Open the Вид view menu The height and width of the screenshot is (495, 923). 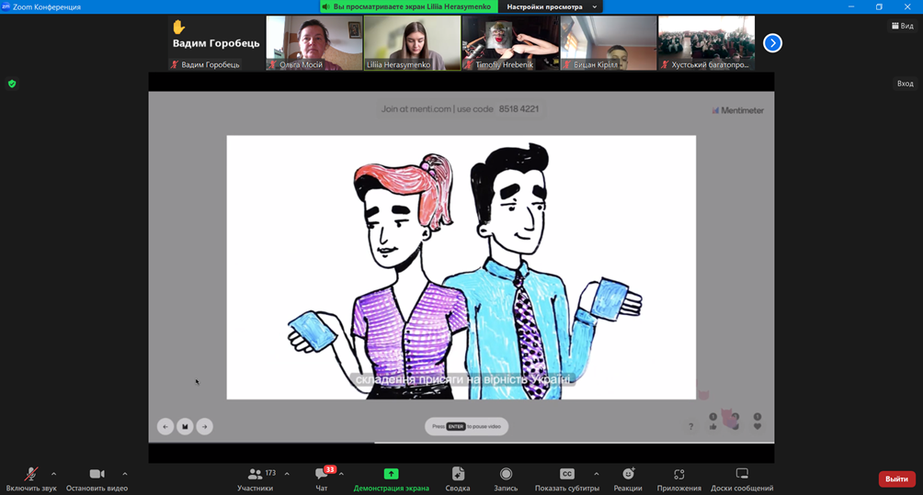point(903,26)
